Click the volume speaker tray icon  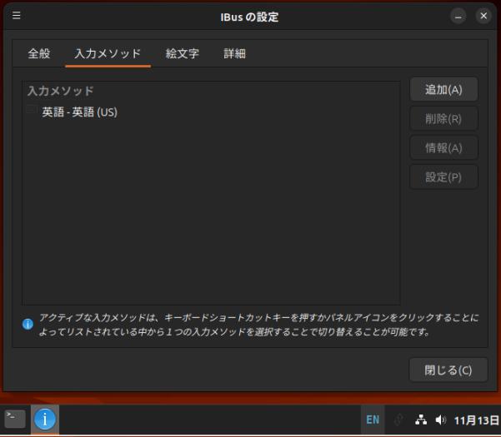click(x=441, y=420)
